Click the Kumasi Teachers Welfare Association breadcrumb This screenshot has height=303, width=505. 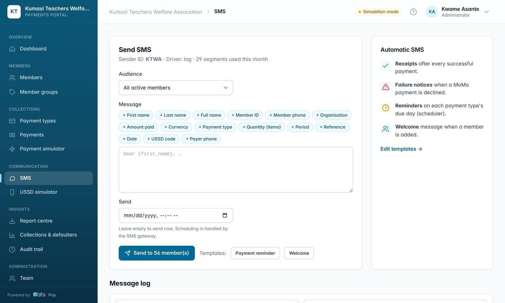tap(156, 12)
